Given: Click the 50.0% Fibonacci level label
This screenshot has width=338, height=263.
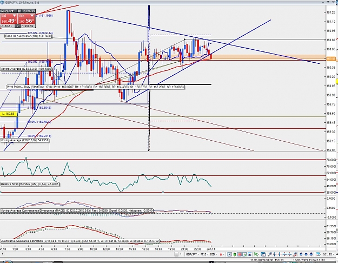Looking at the screenshot, I should (x=39, y=122).
